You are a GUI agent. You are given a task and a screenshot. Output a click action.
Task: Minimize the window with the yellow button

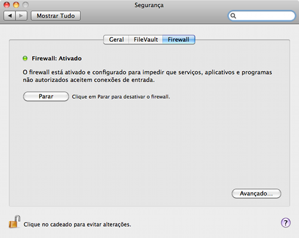[x=16, y=5]
